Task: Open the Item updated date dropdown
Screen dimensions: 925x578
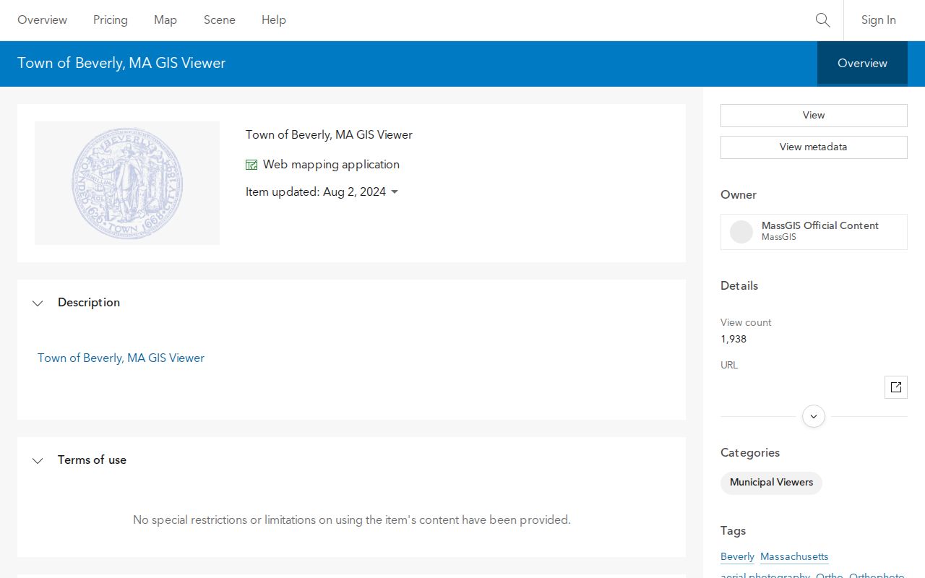Action: coord(395,192)
